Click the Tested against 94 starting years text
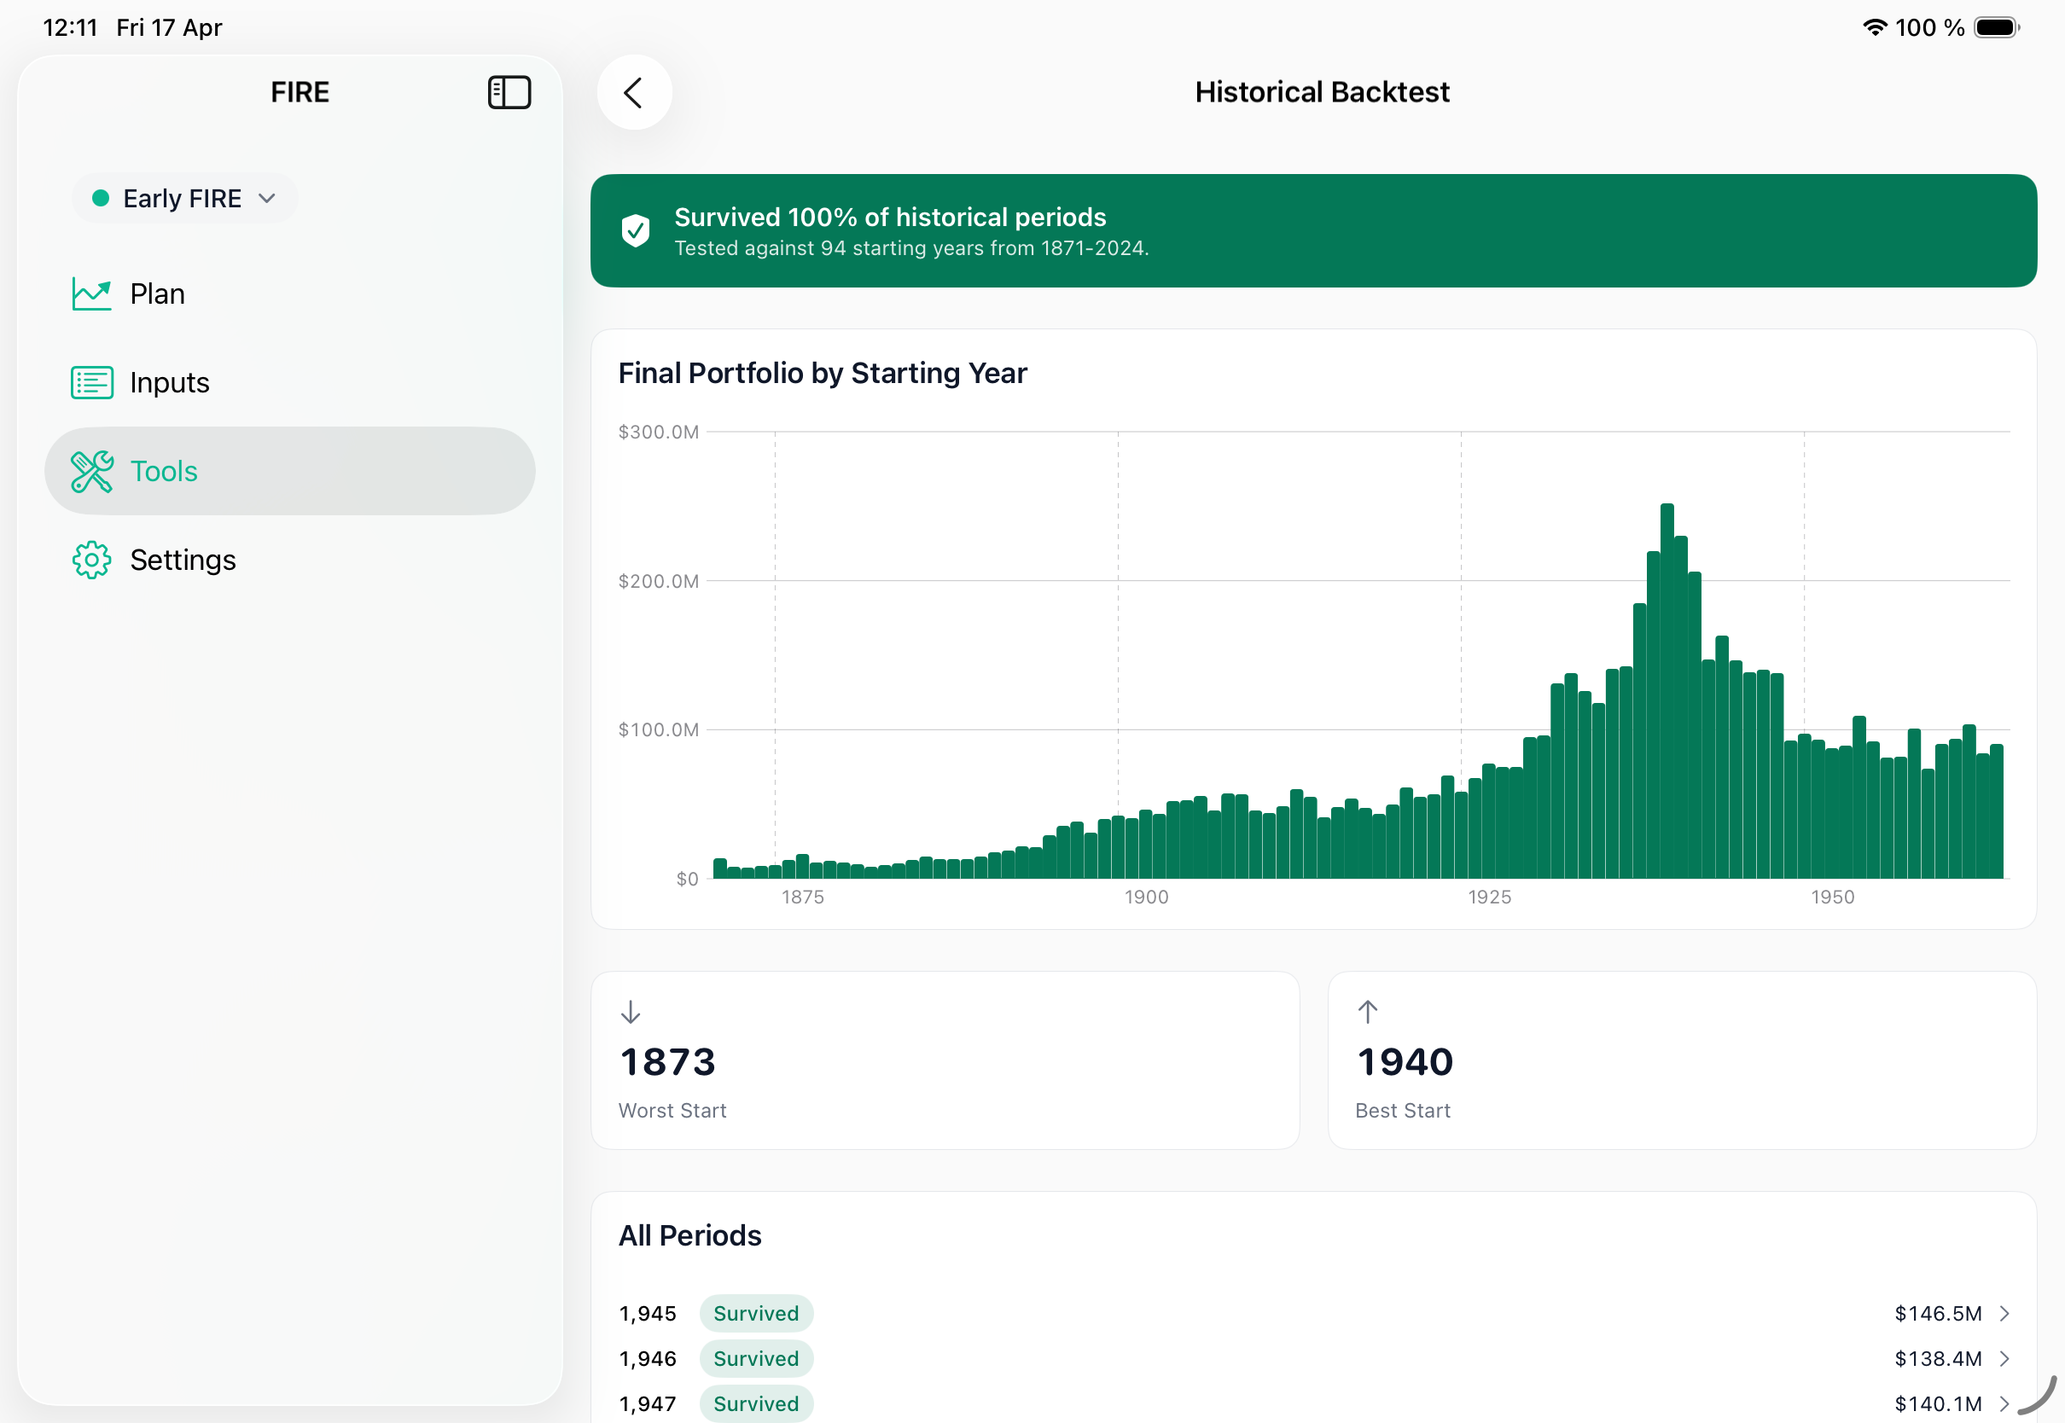2065x1423 pixels. click(911, 248)
